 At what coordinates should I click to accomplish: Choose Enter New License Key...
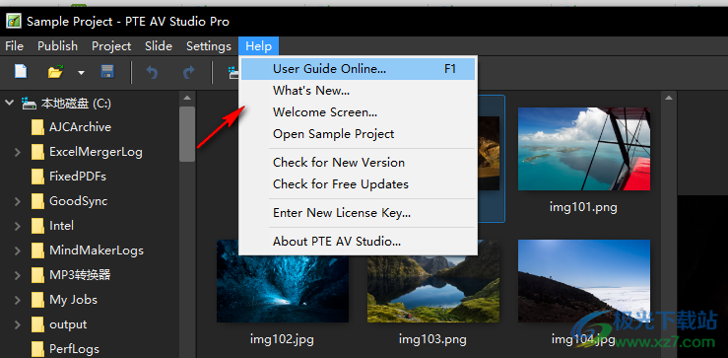pyautogui.click(x=358, y=213)
